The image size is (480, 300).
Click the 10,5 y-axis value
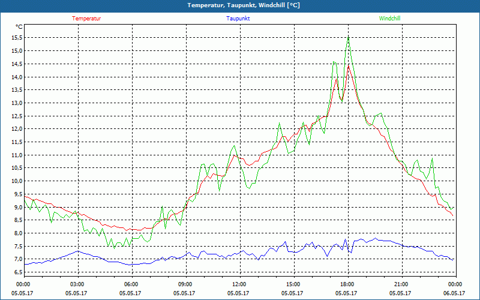(x=17, y=168)
